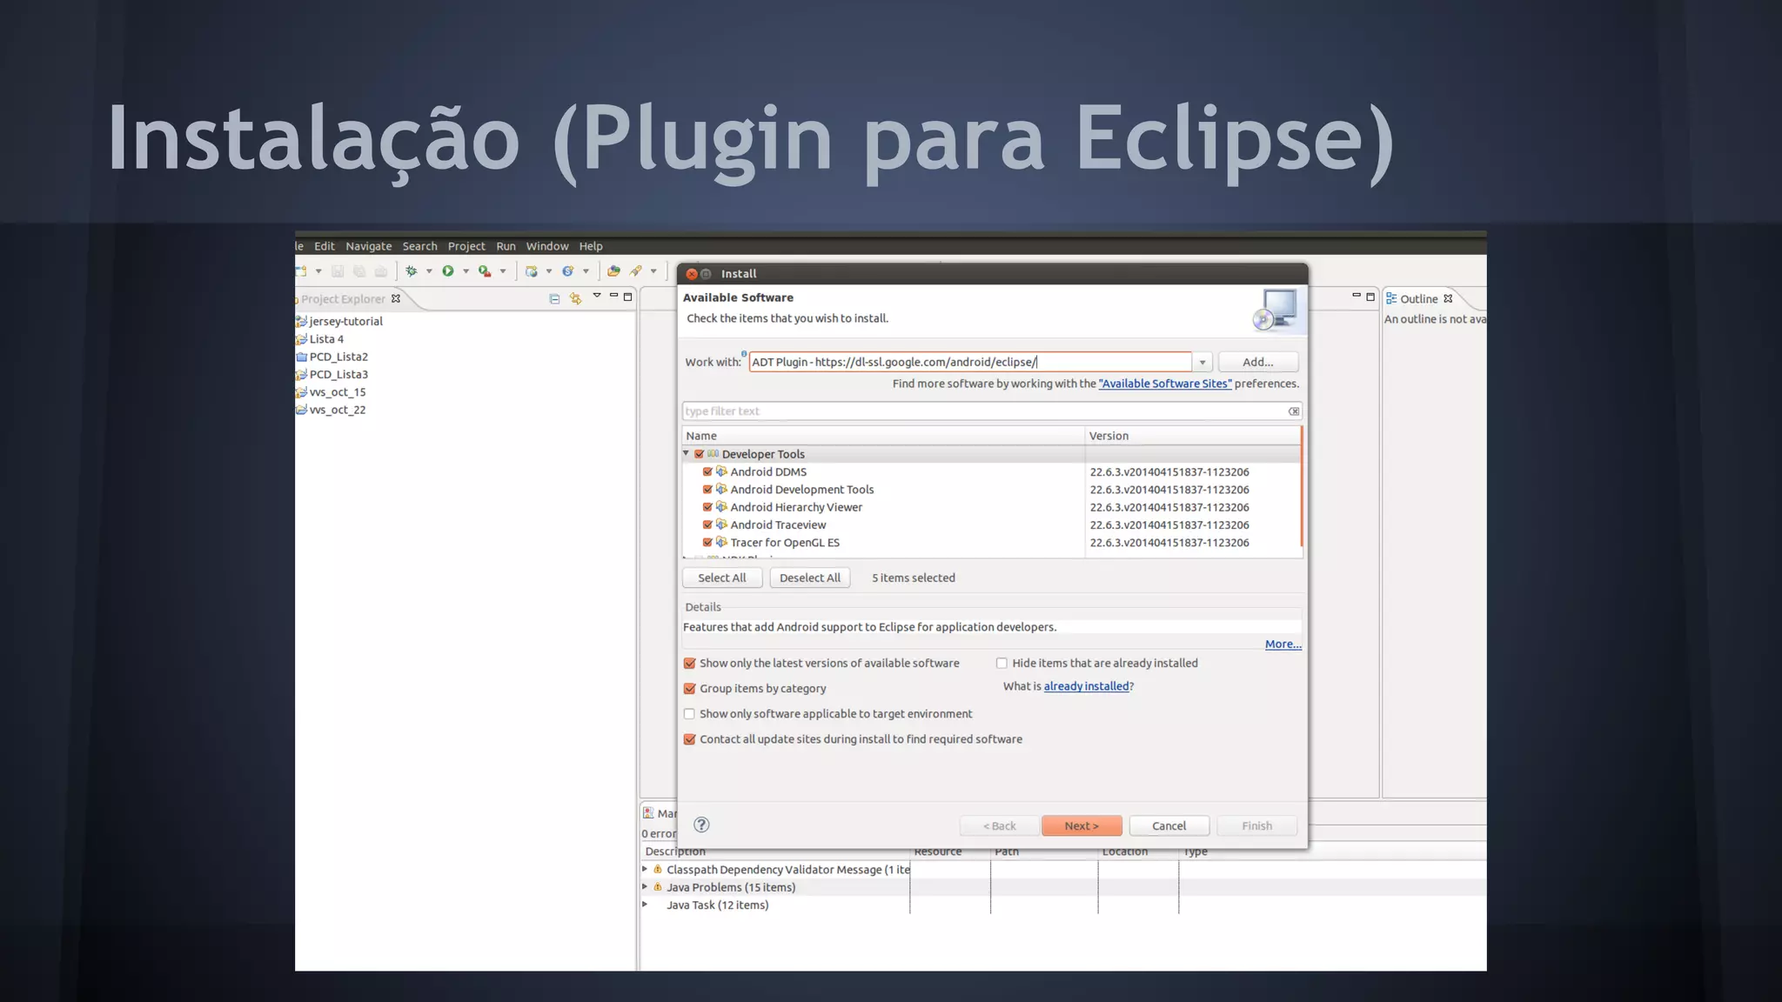Screen dimensions: 1782x1002
Task: Click the Cancel button
Action: point(1169,825)
